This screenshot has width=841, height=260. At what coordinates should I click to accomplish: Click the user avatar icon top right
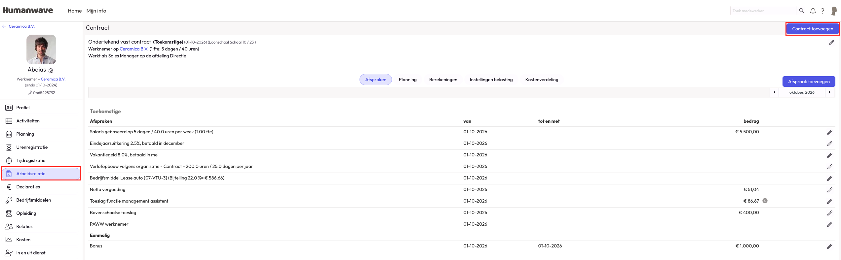834,11
